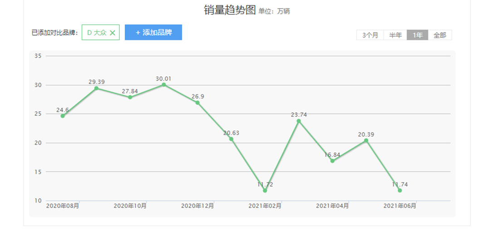Click the 26.9 data point marker
The width and height of the screenshot is (490, 237).
[197, 103]
